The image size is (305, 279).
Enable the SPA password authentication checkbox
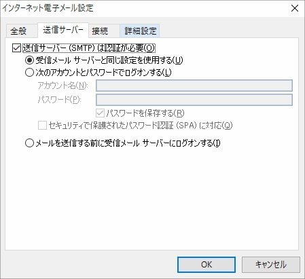point(42,125)
